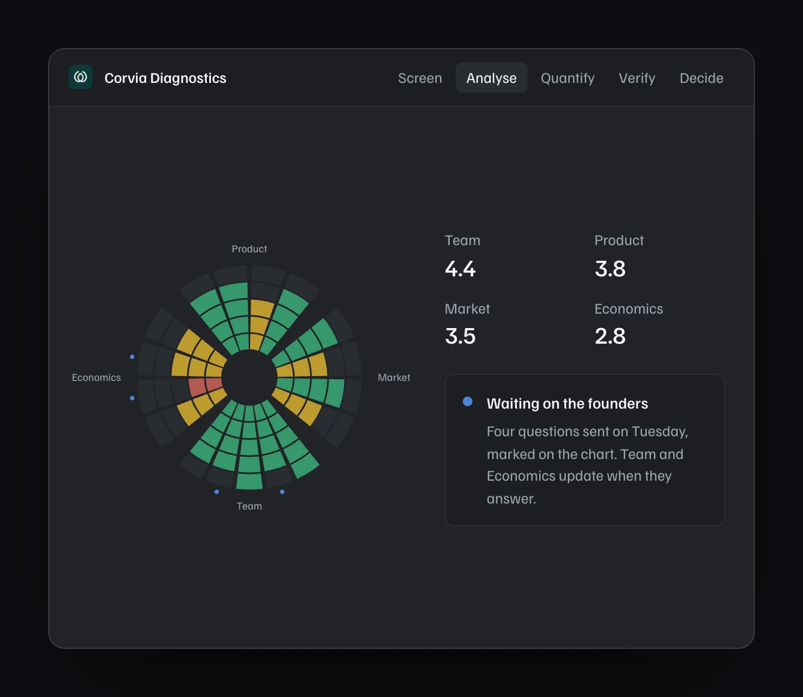Click the blue status dot beside Waiting on the founders
This screenshot has width=803, height=697.
468,401
